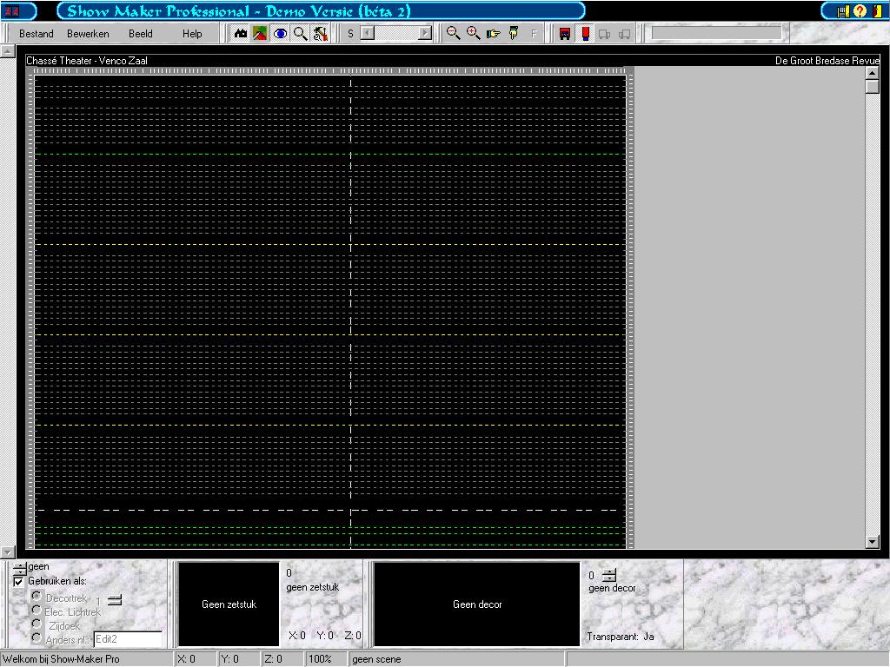890x667 pixels.
Task: Click the Chassé Theater - Venco Zaal label
Action: click(x=87, y=61)
